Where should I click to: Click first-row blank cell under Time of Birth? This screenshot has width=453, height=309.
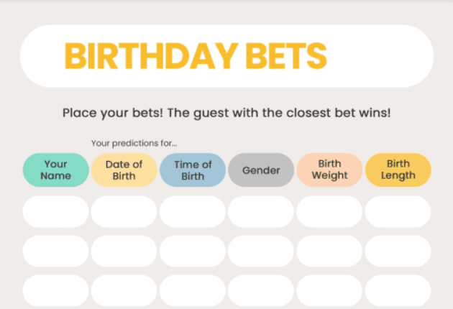pos(193,212)
